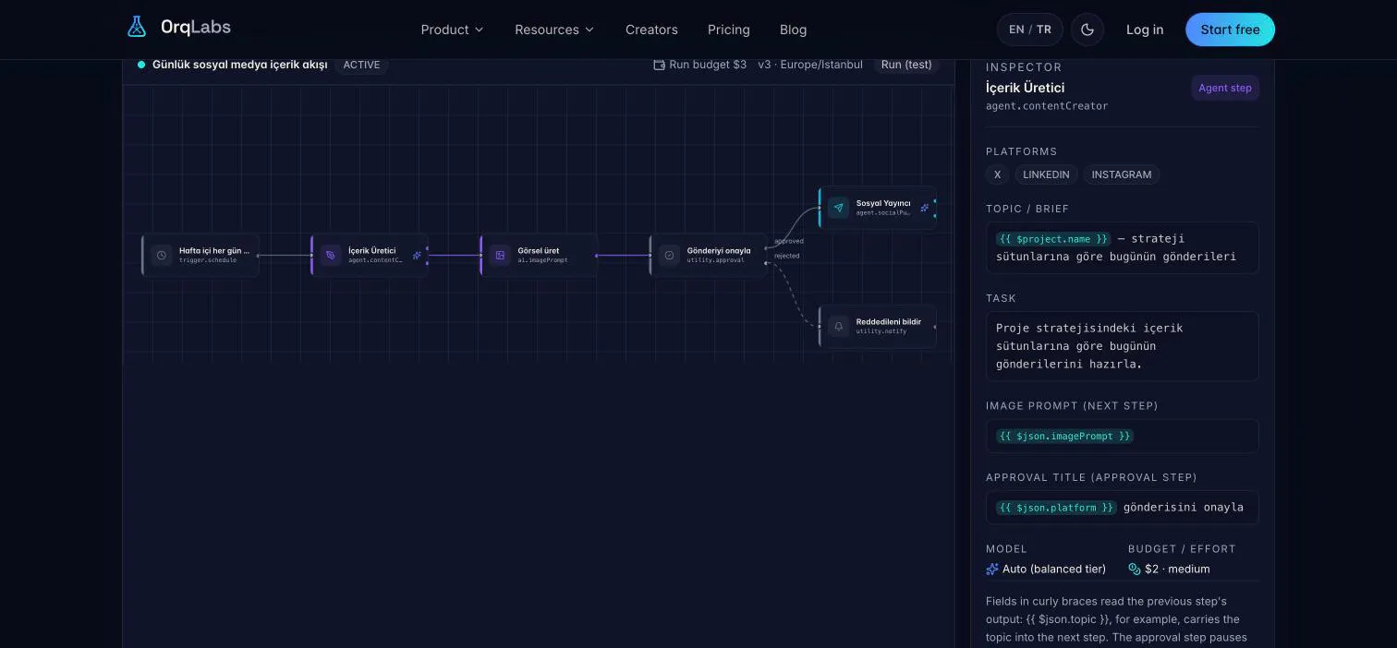
Task: Click the sparkle icon on İçerik Üretici node
Action: click(417, 256)
